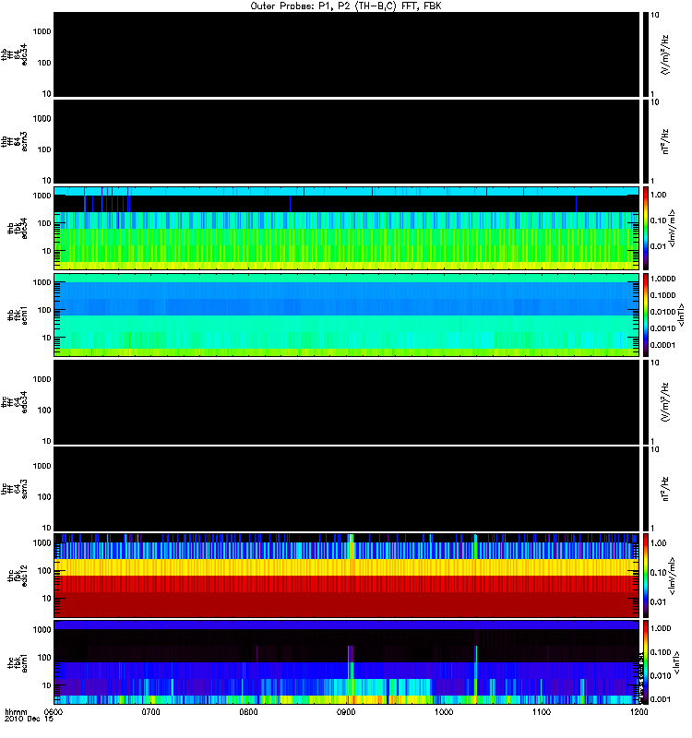The width and height of the screenshot is (692, 738).
Task: Click the <|nT|> unit label of thc scm1 panel
Action: [x=676, y=662]
